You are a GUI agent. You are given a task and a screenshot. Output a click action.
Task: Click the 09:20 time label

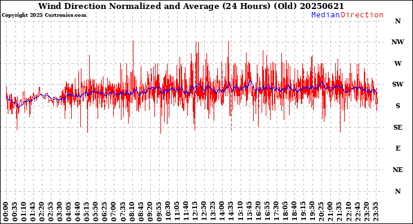pos(150,211)
